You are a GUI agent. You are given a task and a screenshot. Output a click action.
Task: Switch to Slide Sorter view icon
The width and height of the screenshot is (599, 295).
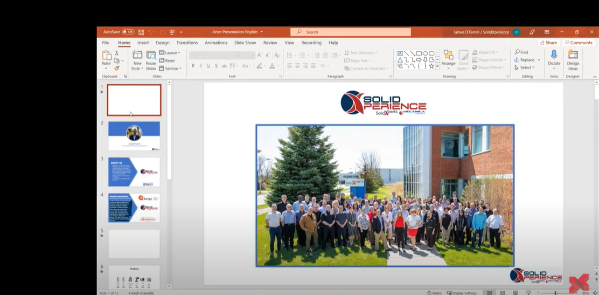(503, 293)
